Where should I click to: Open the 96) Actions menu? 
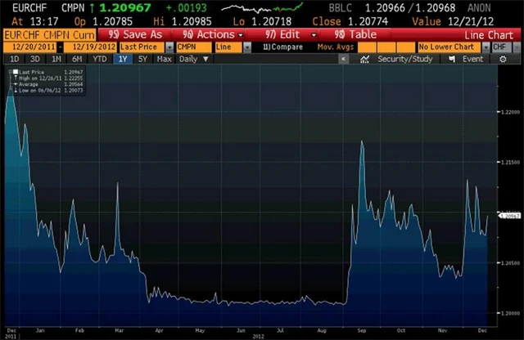[208, 34]
